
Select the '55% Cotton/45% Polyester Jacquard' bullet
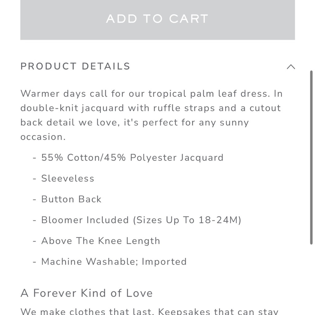pos(132,157)
